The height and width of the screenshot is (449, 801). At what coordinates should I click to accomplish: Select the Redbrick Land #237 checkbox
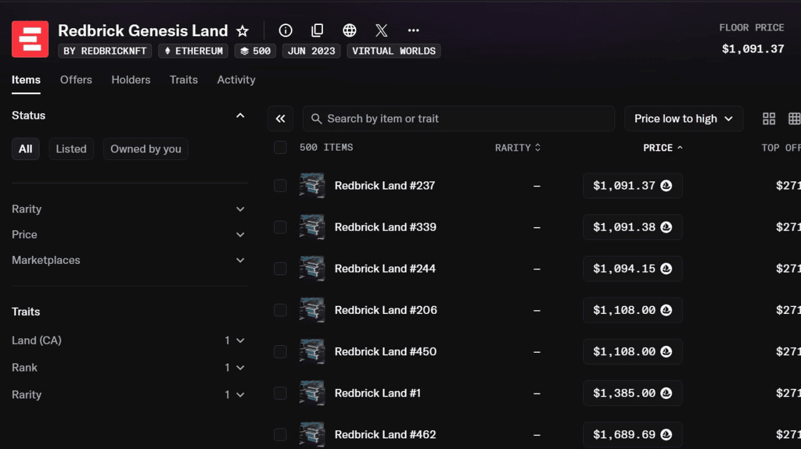point(280,186)
